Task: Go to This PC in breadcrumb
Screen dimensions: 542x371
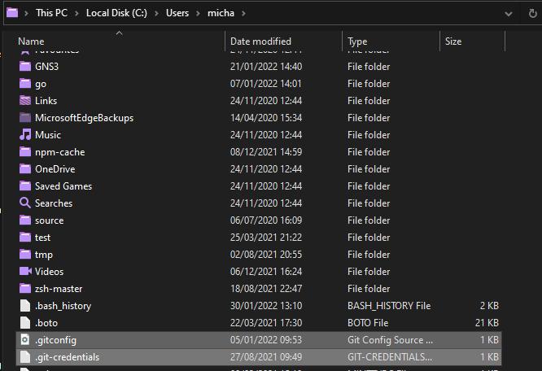Action: [52, 13]
